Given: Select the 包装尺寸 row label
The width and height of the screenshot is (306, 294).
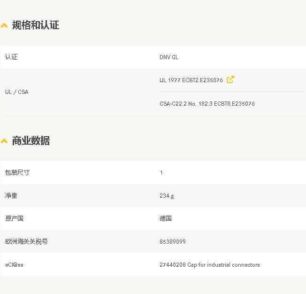Looking at the screenshot, I should point(17,173).
